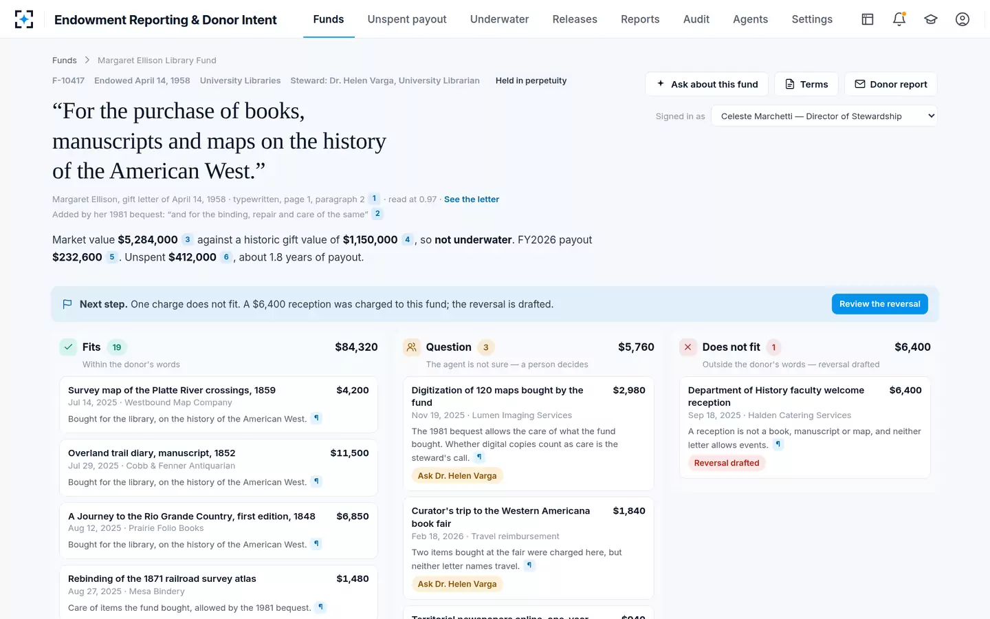Click paragraph mark on faculty reception card
The image size is (990, 619).
coord(778,444)
